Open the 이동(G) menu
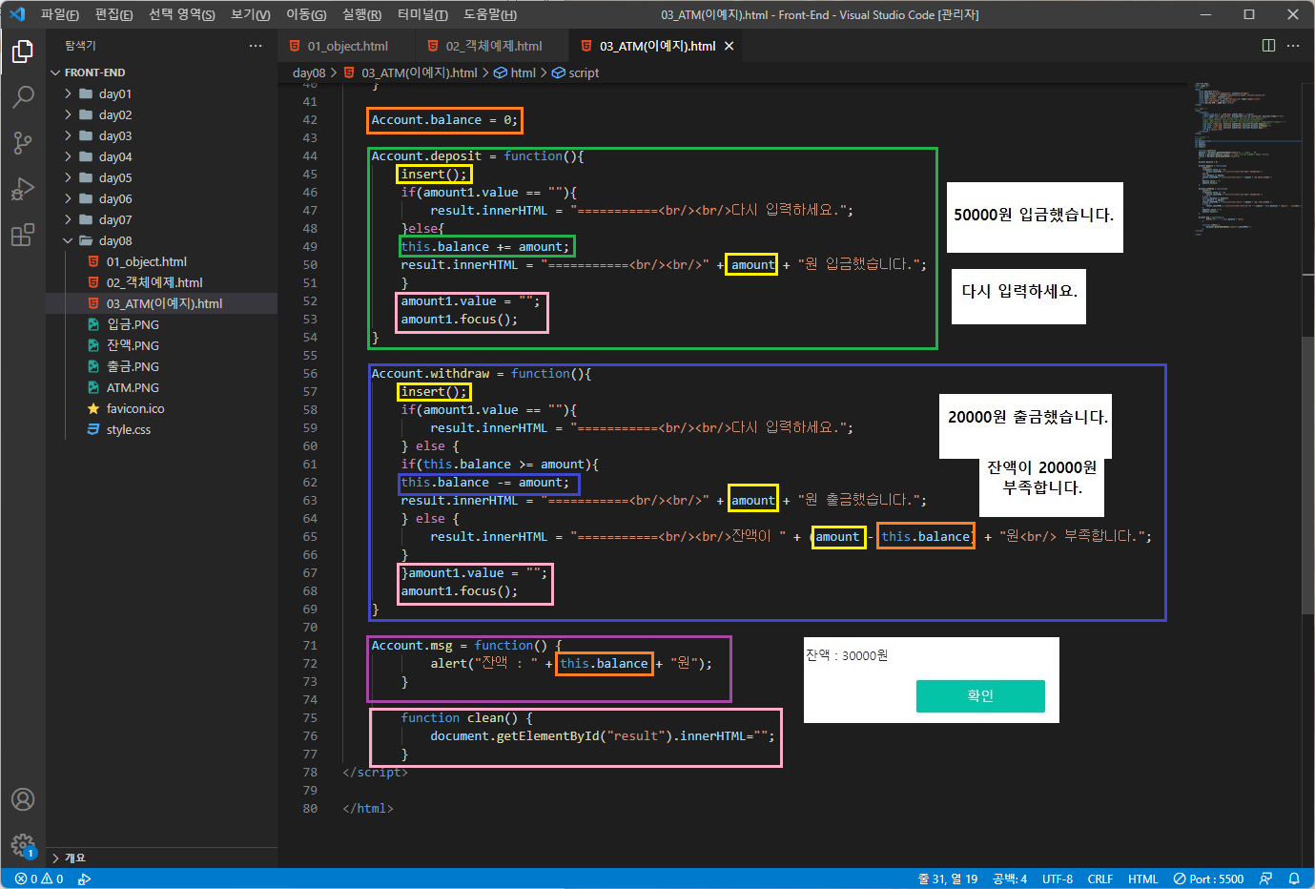The image size is (1315, 889). click(x=306, y=14)
